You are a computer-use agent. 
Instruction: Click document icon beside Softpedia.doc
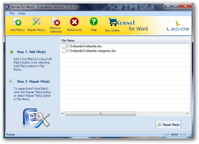(64, 46)
